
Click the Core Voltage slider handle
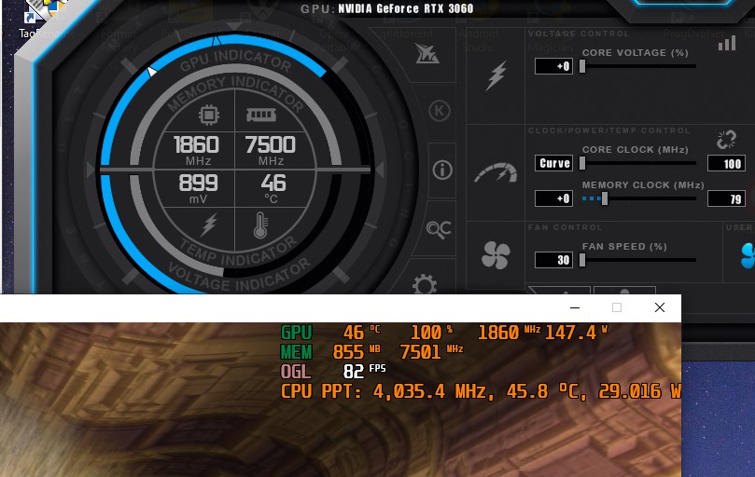pyautogui.click(x=582, y=66)
